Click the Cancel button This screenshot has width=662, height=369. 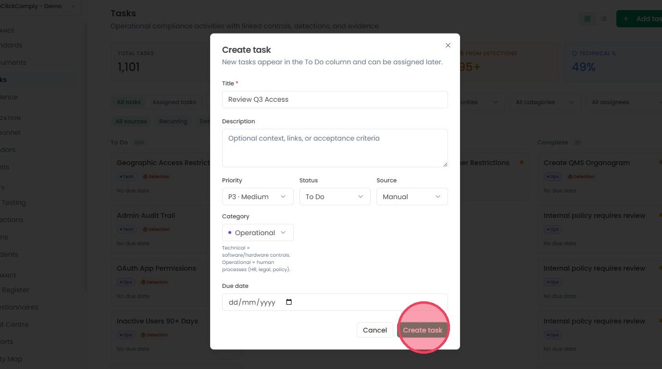click(375, 330)
